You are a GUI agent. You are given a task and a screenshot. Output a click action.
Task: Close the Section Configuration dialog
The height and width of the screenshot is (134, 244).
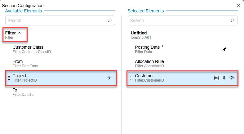(x=238, y=6)
